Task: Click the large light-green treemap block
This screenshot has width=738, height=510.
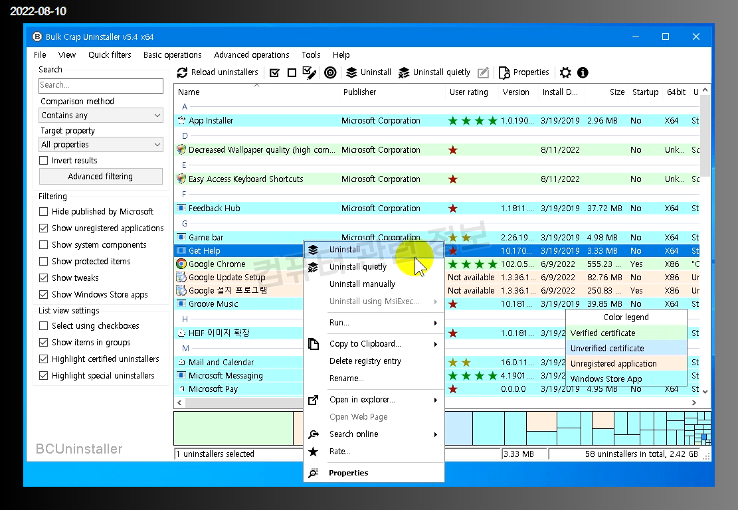Action: (x=233, y=428)
